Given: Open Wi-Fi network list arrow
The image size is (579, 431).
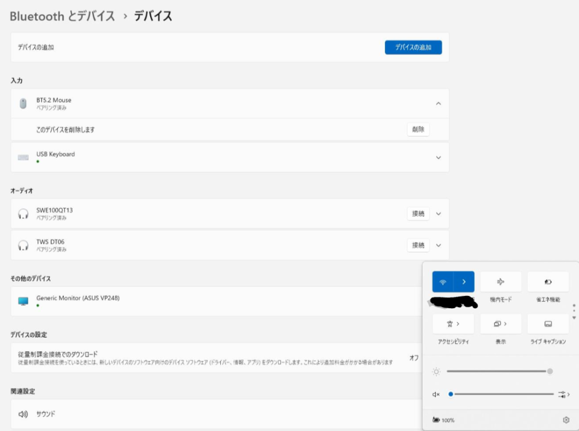Looking at the screenshot, I should pos(464,282).
